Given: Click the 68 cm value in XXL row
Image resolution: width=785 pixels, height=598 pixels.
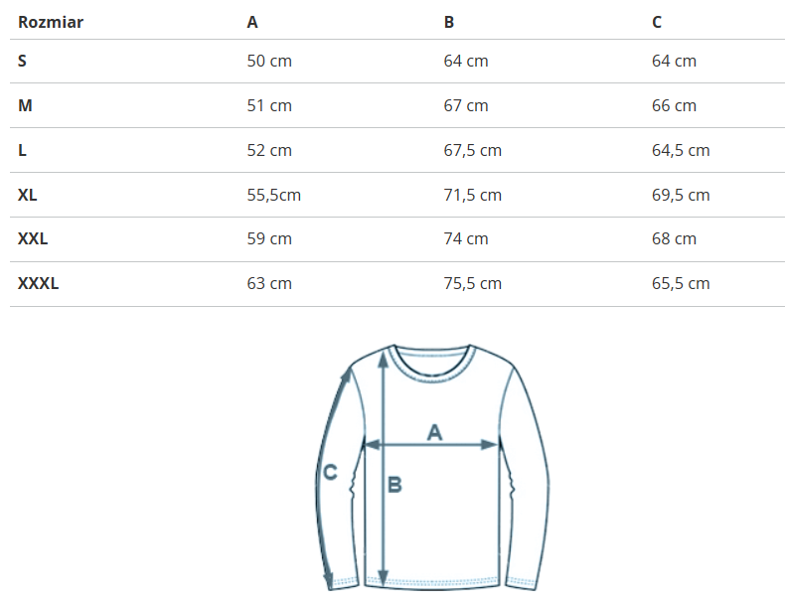Looking at the screenshot, I should (x=674, y=238).
